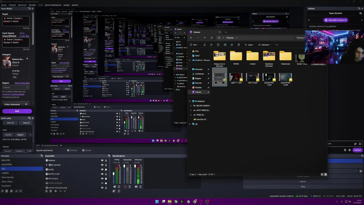The width and height of the screenshot is (364, 205).
Task: Mute the Mic/Aux audio channel
Action: [136, 186]
